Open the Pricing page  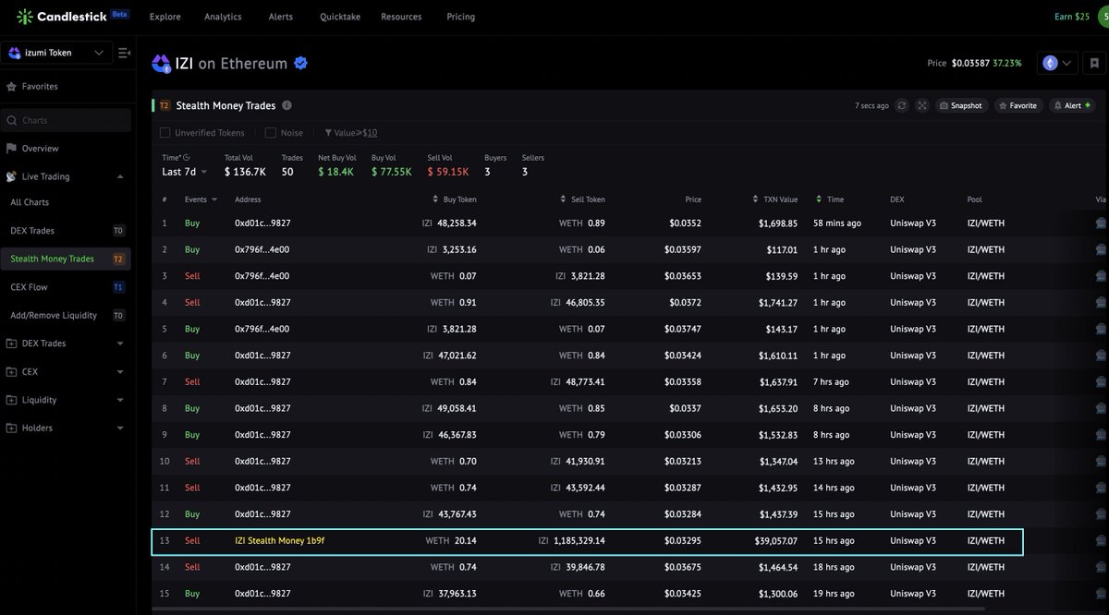coord(460,17)
